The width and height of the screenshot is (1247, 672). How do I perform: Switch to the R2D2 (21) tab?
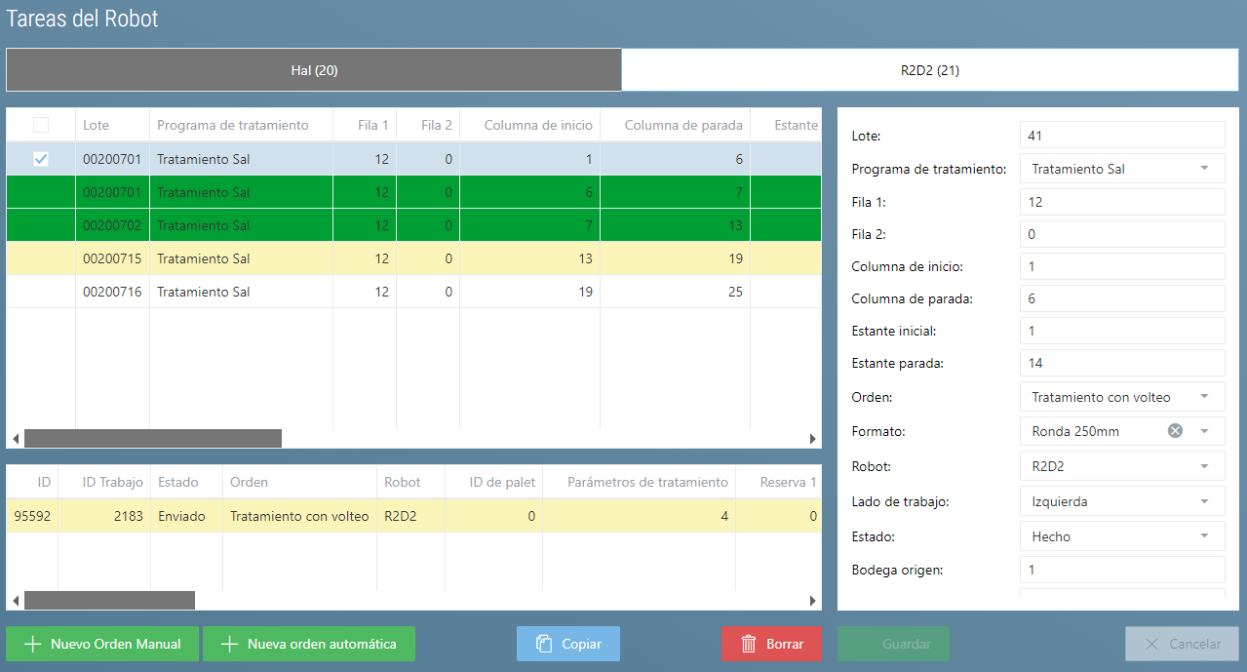929,70
